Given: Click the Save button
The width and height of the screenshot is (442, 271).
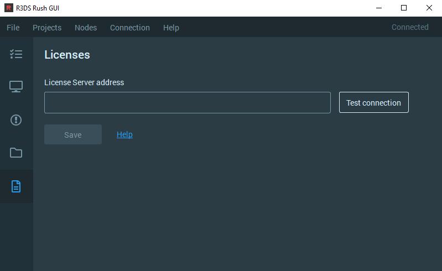Looking at the screenshot, I should tap(73, 134).
